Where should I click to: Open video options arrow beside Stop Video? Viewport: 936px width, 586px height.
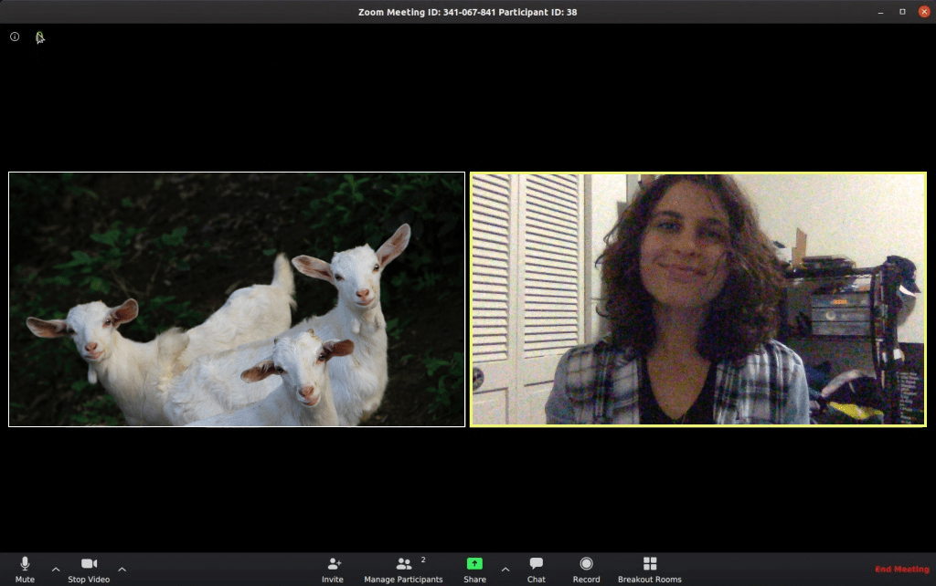[122, 570]
